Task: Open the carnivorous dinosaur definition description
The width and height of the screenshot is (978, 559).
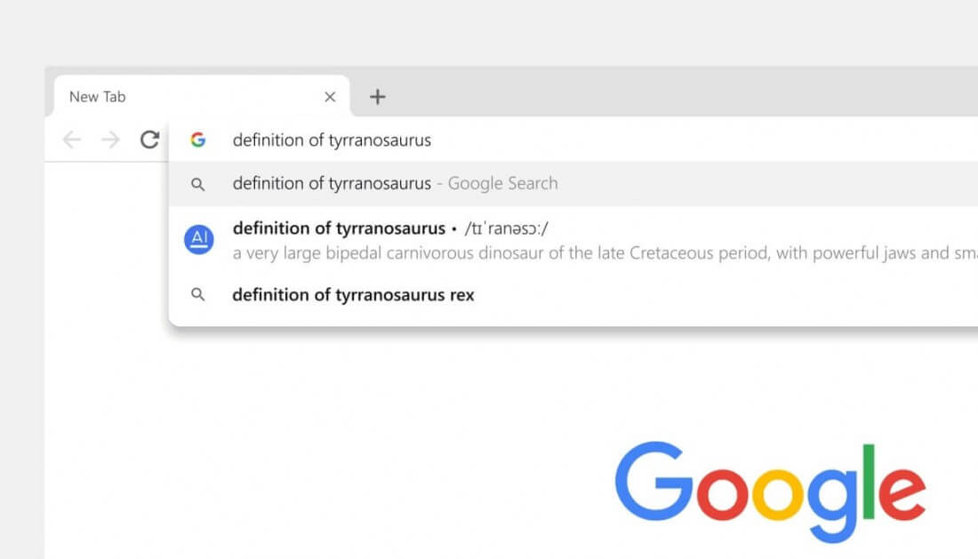Action: (605, 253)
